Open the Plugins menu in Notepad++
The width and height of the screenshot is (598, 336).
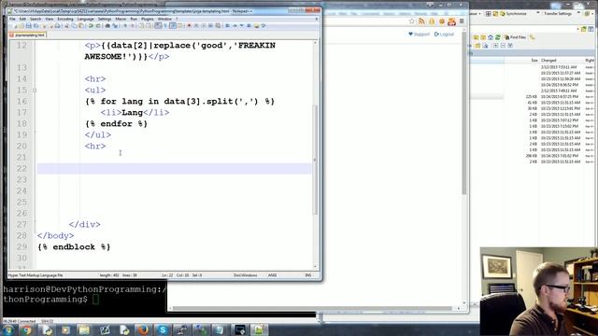click(148, 19)
